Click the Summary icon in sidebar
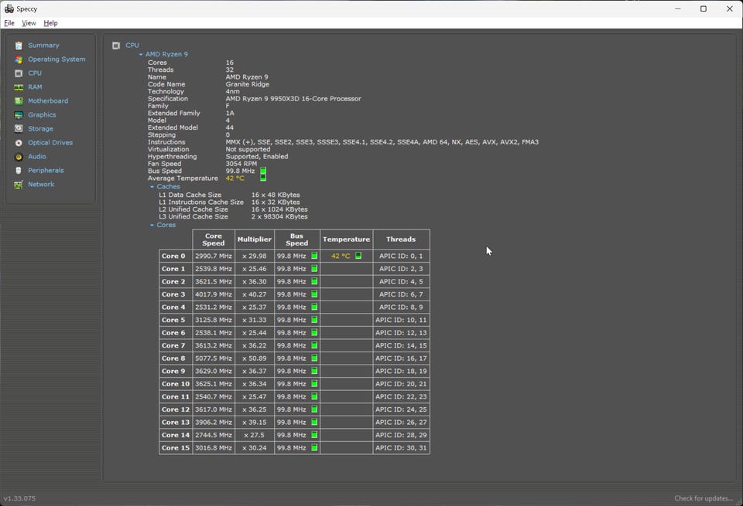This screenshot has width=743, height=506. coord(19,46)
